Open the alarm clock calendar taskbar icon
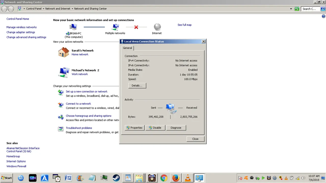The height and width of the screenshot is (183, 326). [x=56, y=178]
